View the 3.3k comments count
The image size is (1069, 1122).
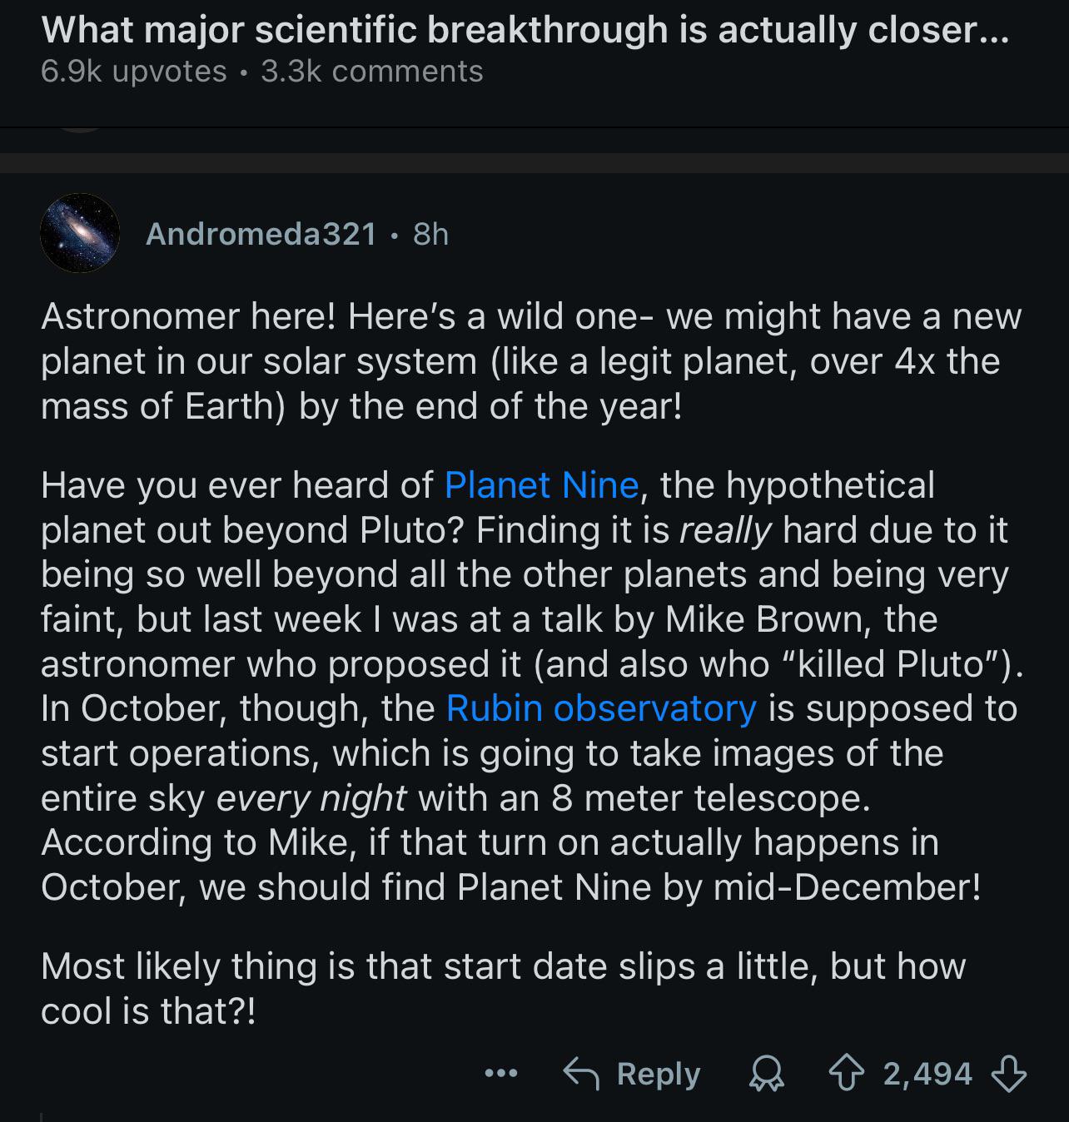(371, 72)
